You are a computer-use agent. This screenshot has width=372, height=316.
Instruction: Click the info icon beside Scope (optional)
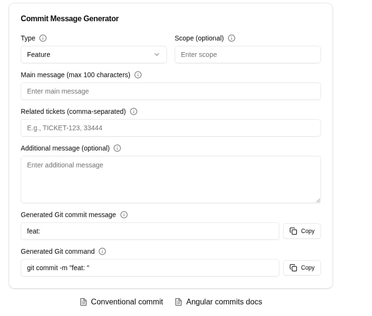tap(232, 38)
